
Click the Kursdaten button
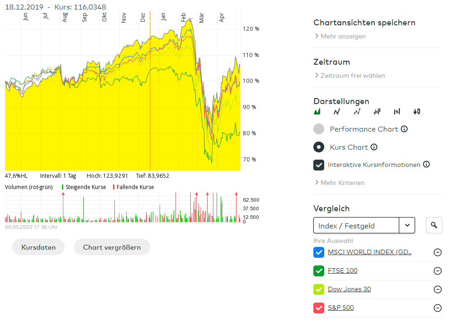coord(38,247)
